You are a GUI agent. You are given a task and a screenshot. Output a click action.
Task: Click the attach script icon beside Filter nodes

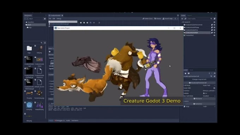pyautogui.click(x=215, y=19)
